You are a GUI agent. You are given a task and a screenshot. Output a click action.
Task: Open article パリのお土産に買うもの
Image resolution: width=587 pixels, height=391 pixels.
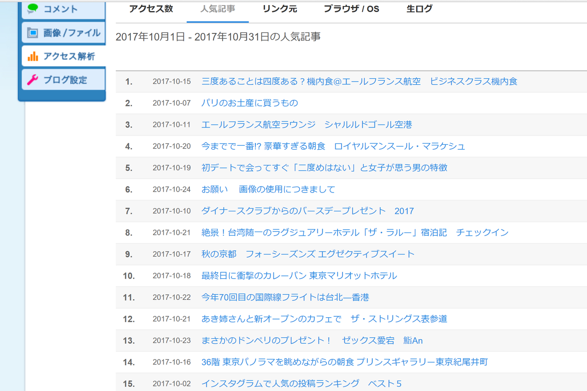pyautogui.click(x=250, y=103)
